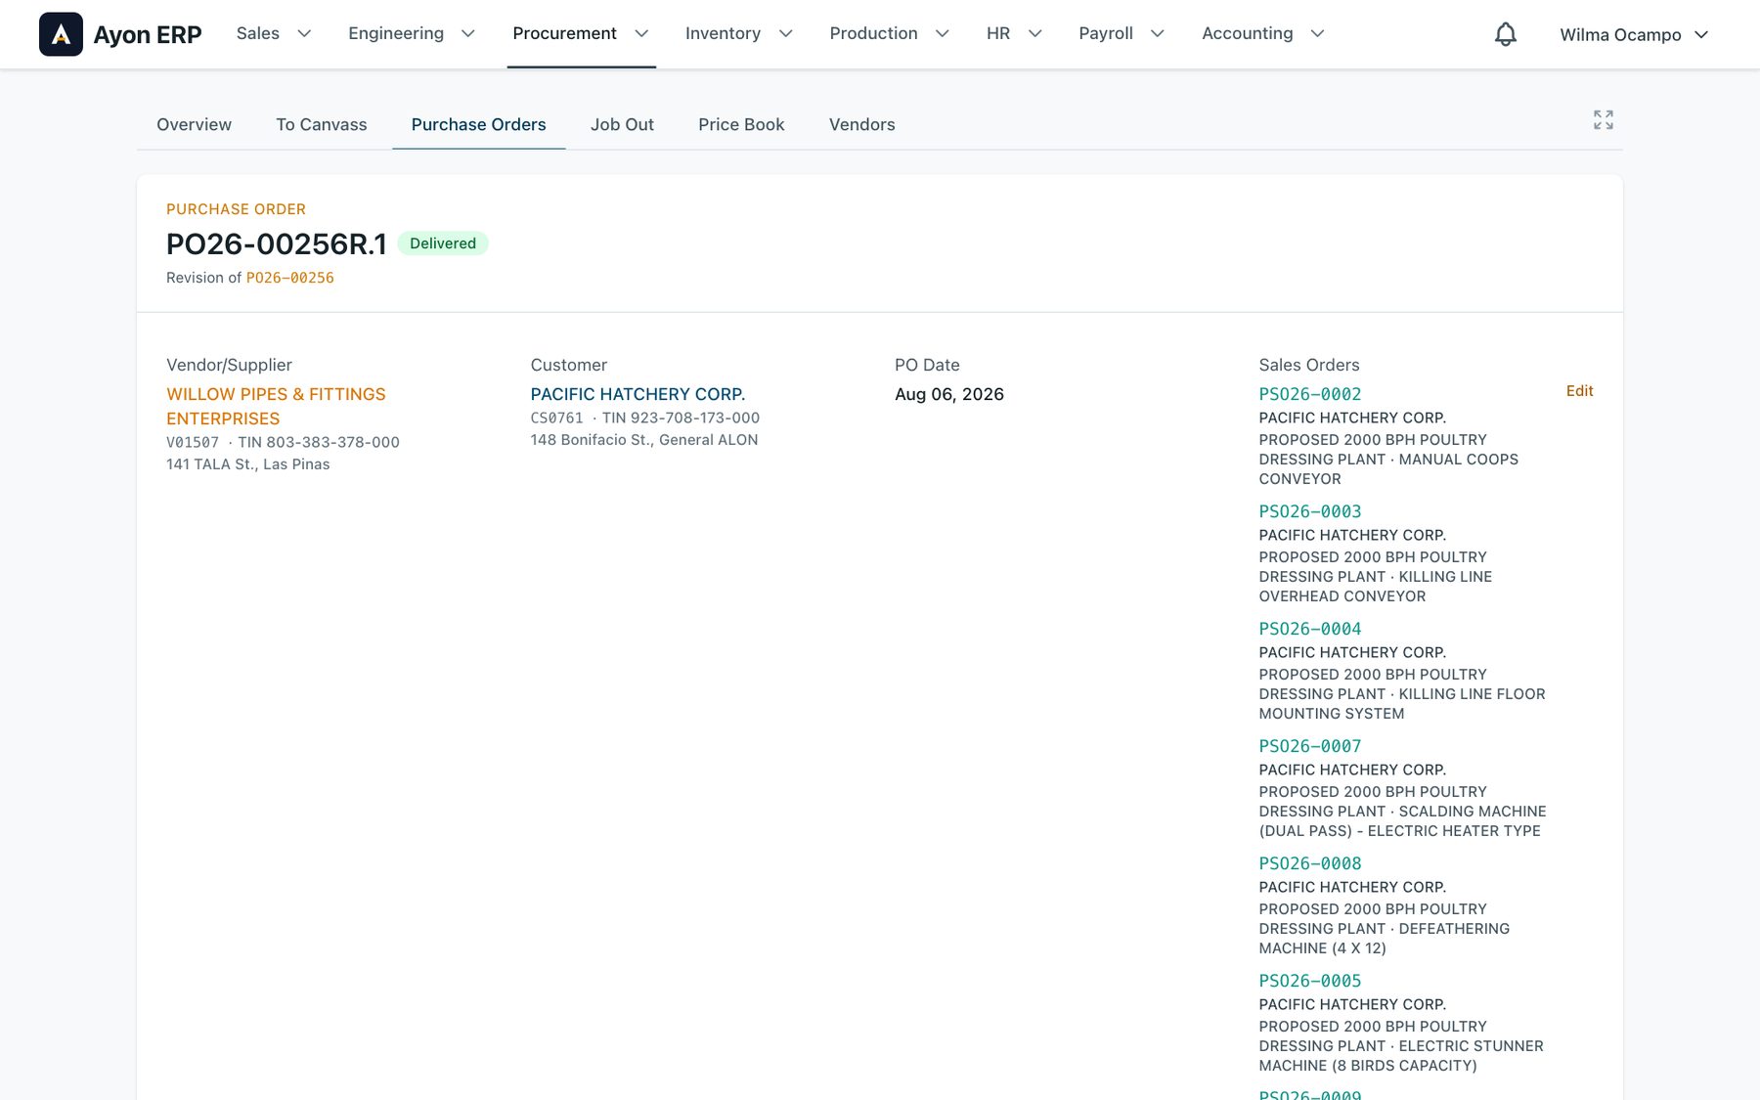The image size is (1760, 1100).
Task: Click the Delivered status badge
Action: point(443,243)
